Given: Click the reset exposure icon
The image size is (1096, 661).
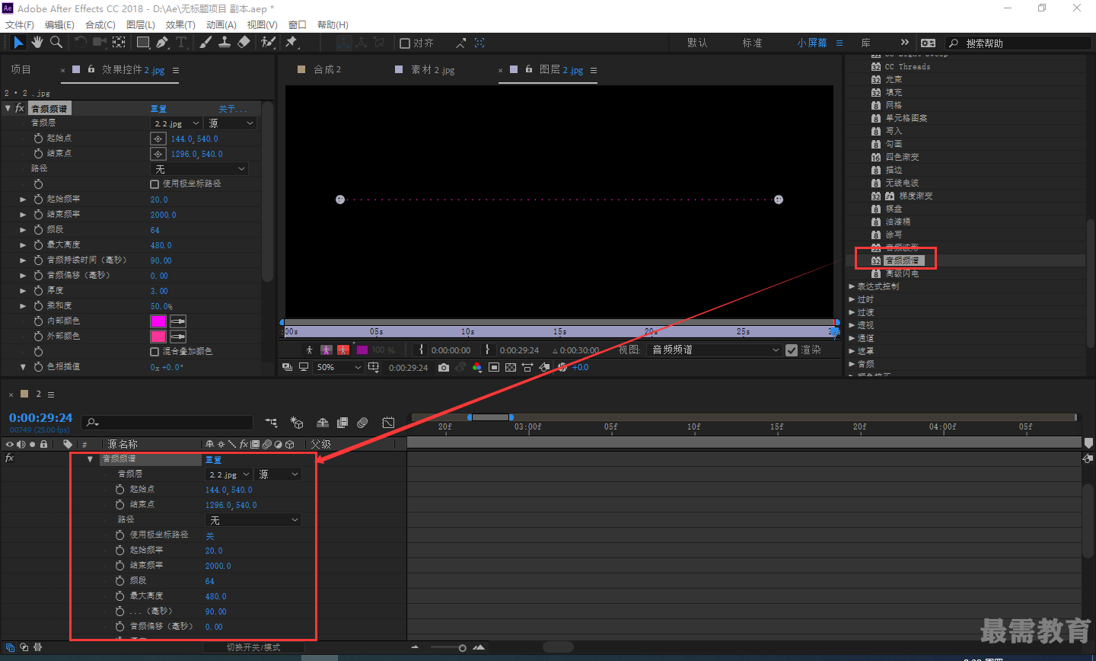Looking at the screenshot, I should pos(562,367).
